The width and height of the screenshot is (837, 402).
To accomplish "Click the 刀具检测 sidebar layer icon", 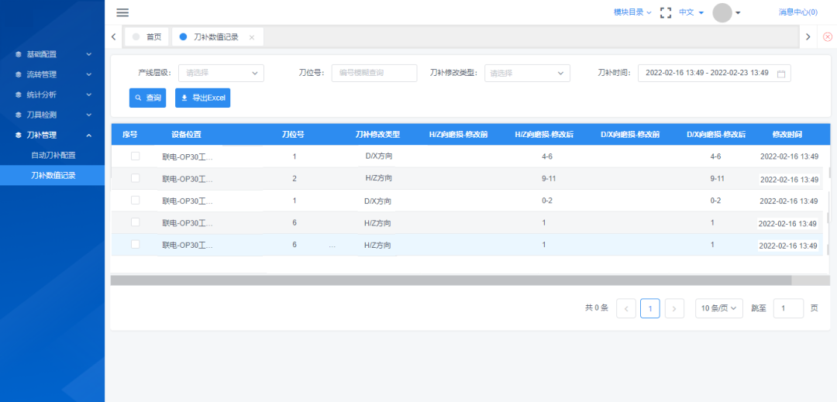I will tap(18, 115).
